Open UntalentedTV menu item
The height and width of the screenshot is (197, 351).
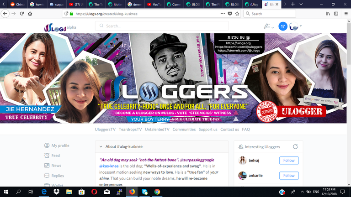[x=157, y=130]
